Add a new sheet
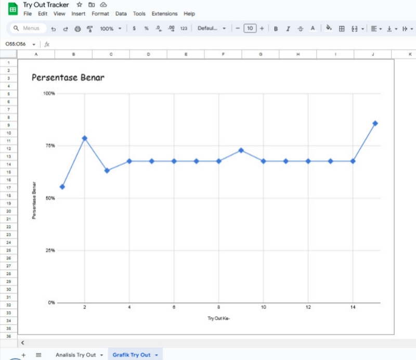 (x=23, y=355)
